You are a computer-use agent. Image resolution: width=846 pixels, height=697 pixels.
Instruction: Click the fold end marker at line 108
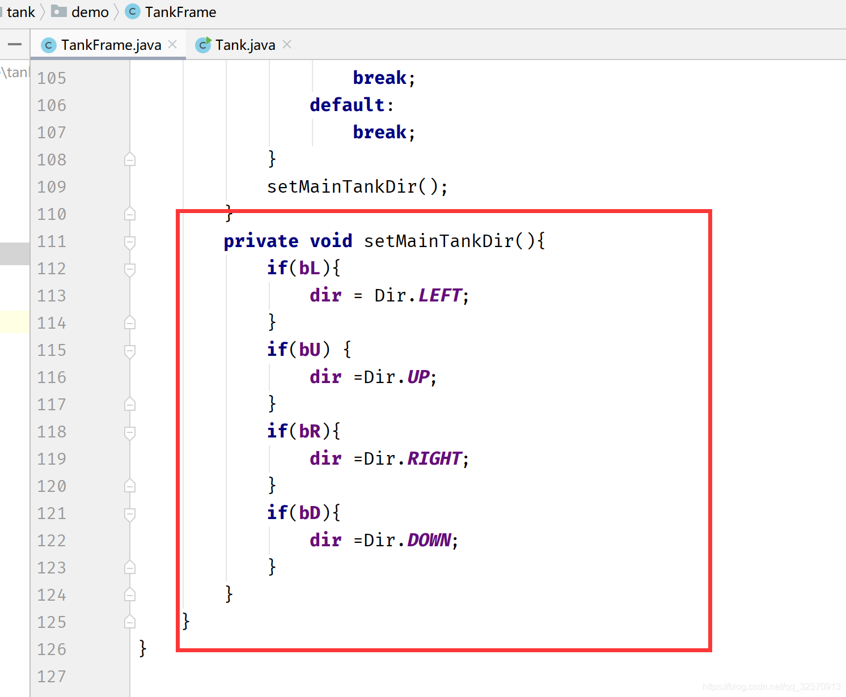click(x=130, y=159)
